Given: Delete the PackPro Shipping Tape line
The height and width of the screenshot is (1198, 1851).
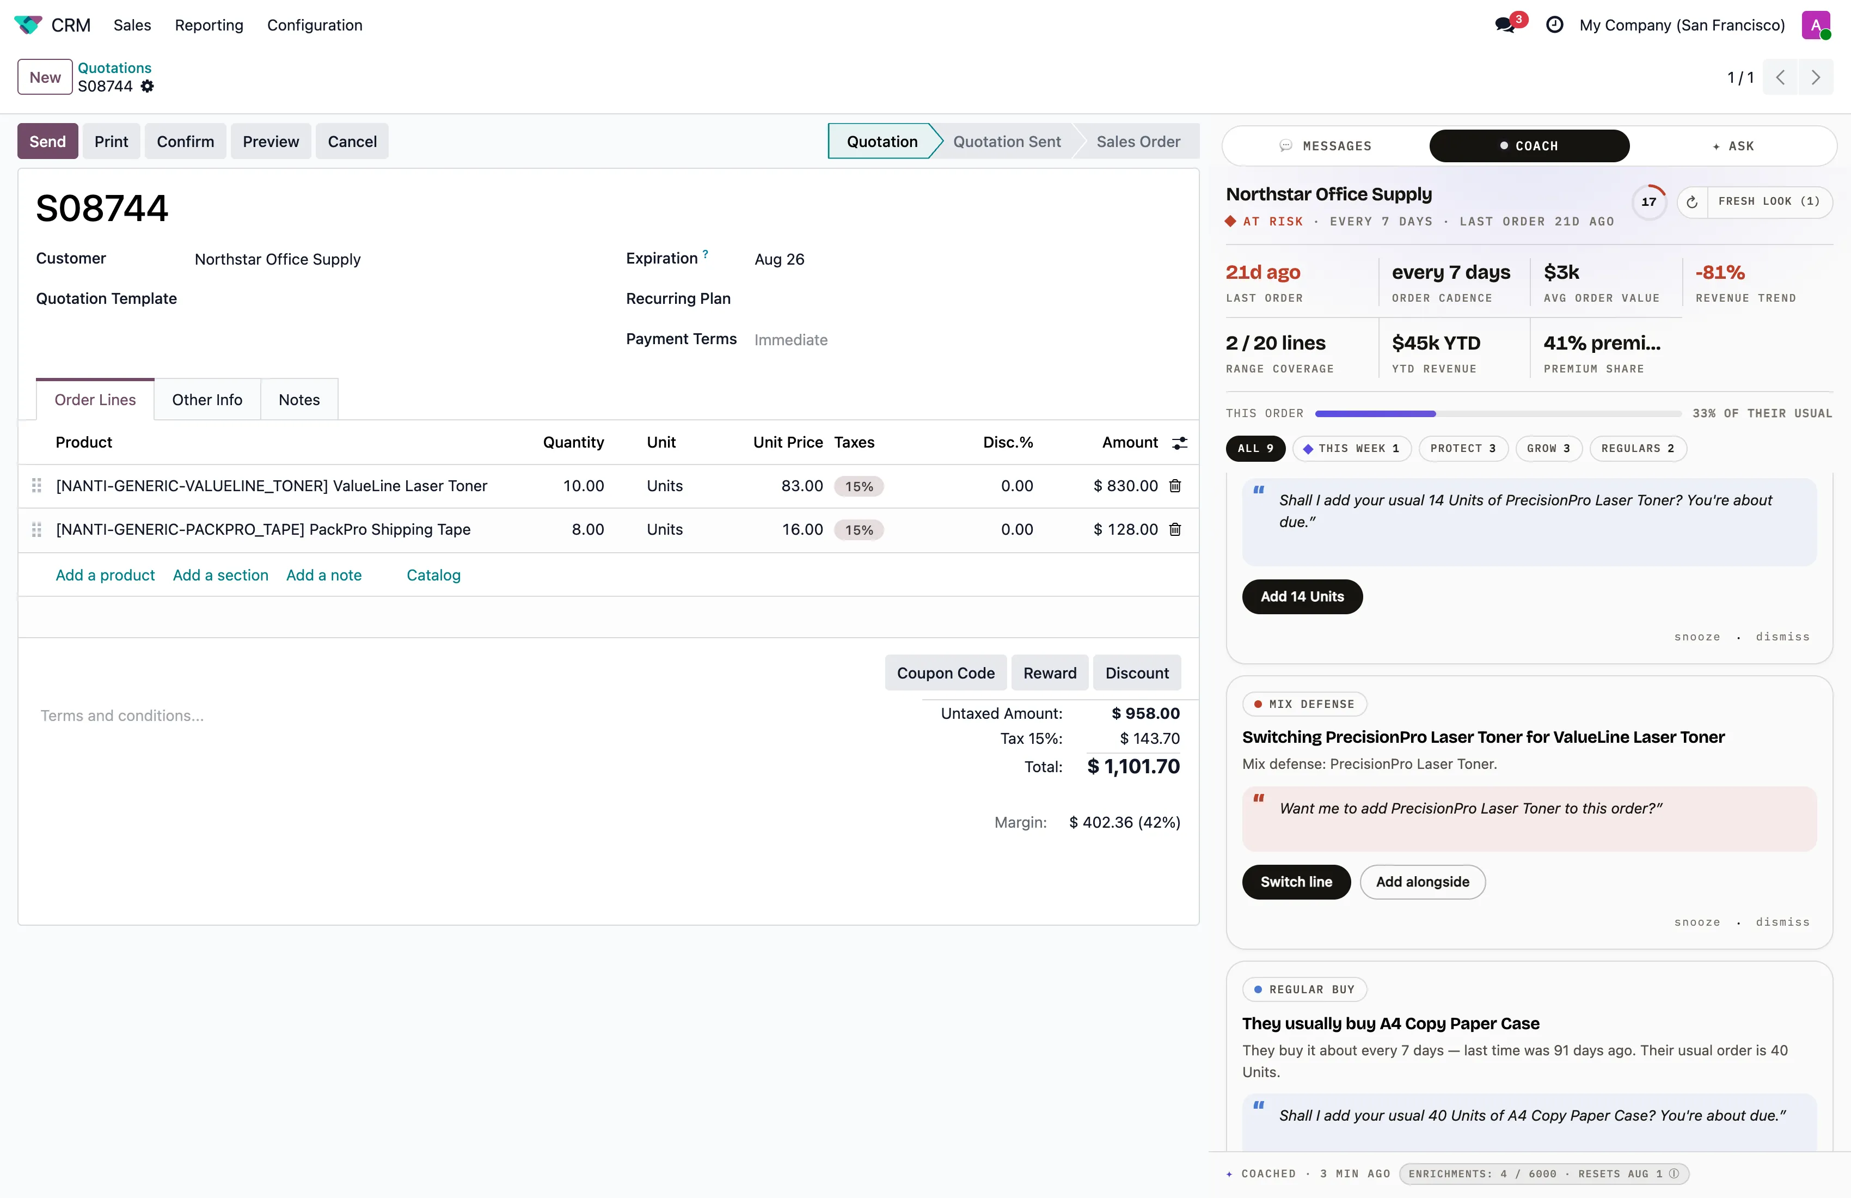Looking at the screenshot, I should pos(1175,529).
